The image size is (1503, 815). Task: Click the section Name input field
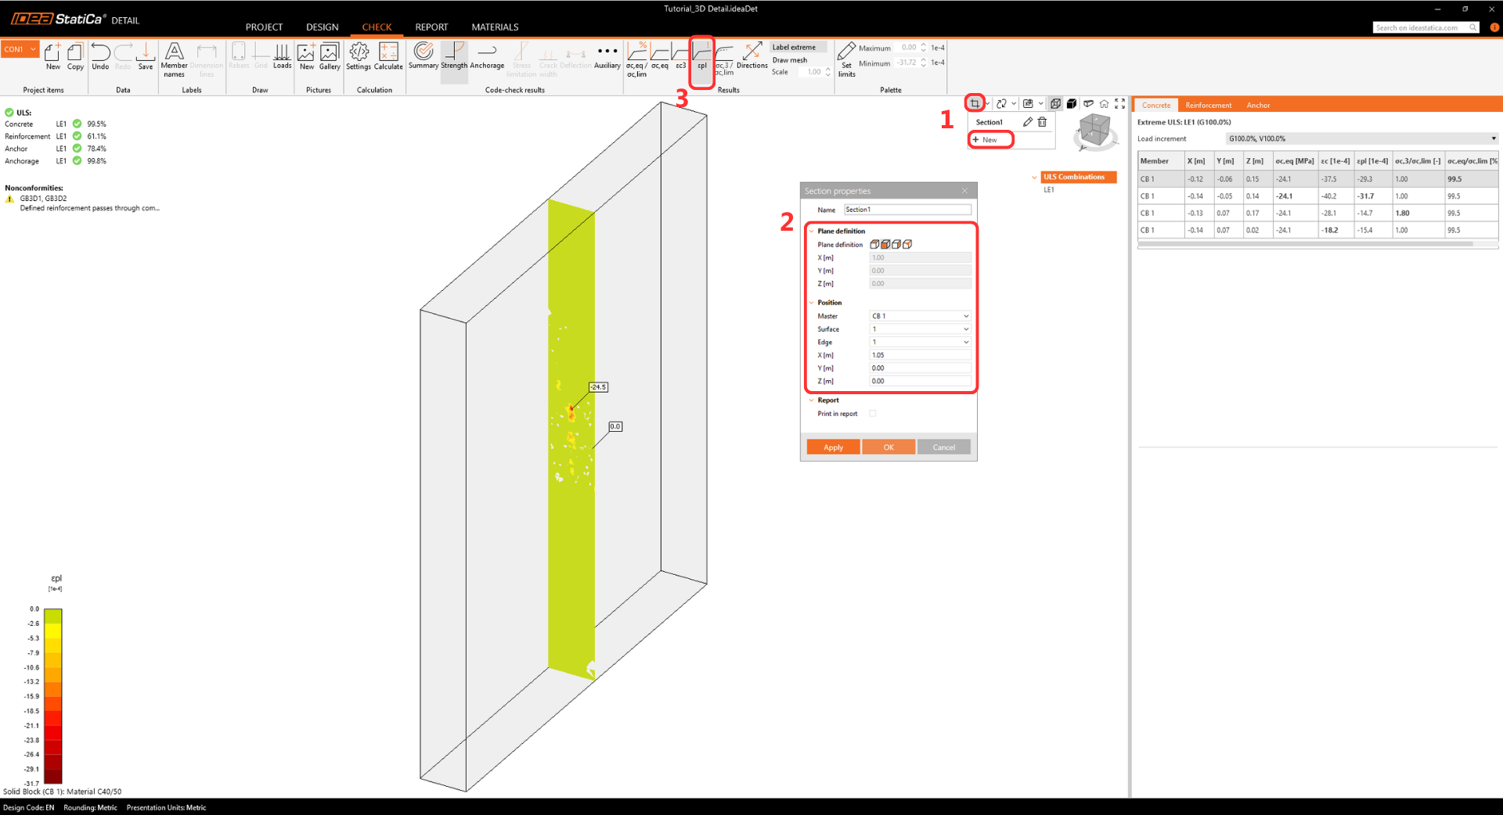[907, 210]
